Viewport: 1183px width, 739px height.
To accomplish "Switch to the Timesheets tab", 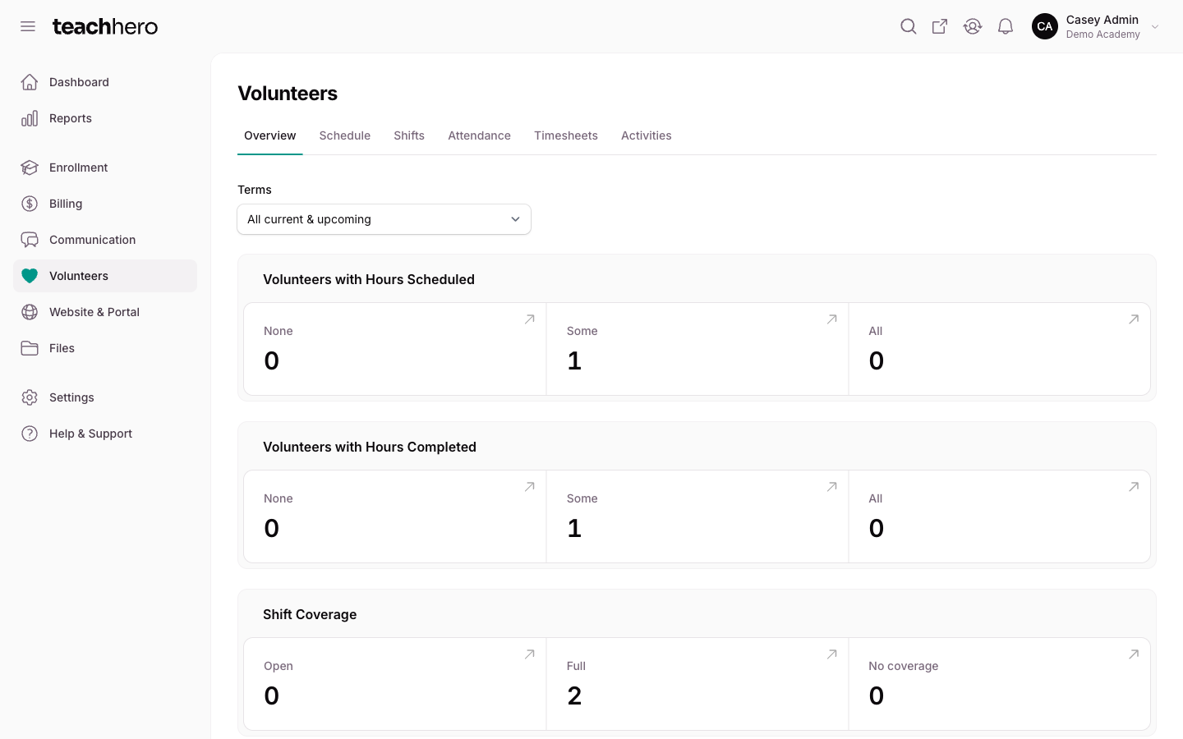I will click(x=566, y=135).
